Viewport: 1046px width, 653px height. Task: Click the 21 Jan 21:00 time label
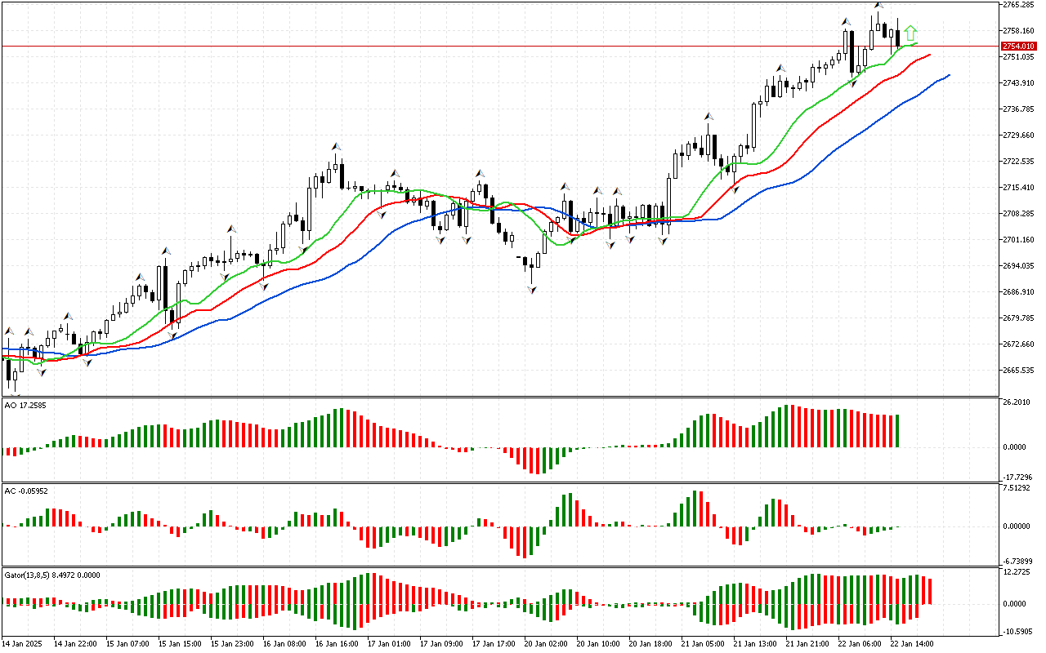(x=807, y=644)
